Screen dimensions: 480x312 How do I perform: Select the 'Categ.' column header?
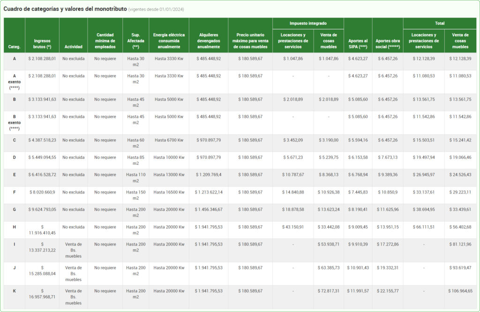14,47
